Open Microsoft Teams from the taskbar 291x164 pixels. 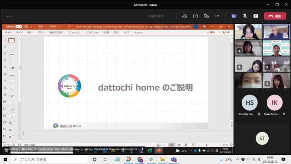click(174, 159)
